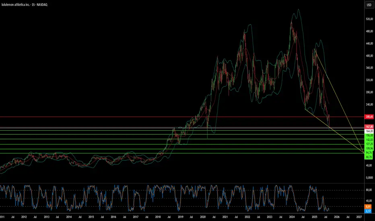The width and height of the screenshot is (375, 221).
Task: Click the orange 8,91 oscillator value tag
Action: [368, 207]
